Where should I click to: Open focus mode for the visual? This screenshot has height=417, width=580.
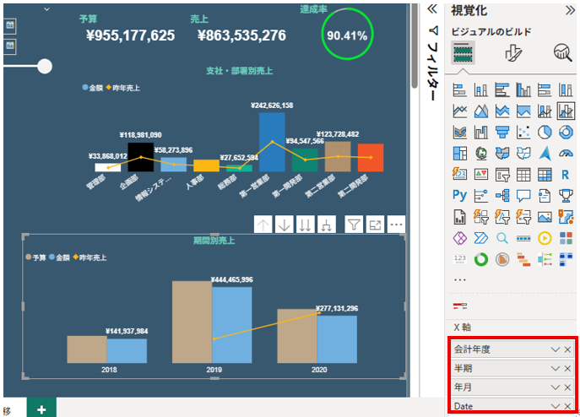pyautogui.click(x=375, y=225)
